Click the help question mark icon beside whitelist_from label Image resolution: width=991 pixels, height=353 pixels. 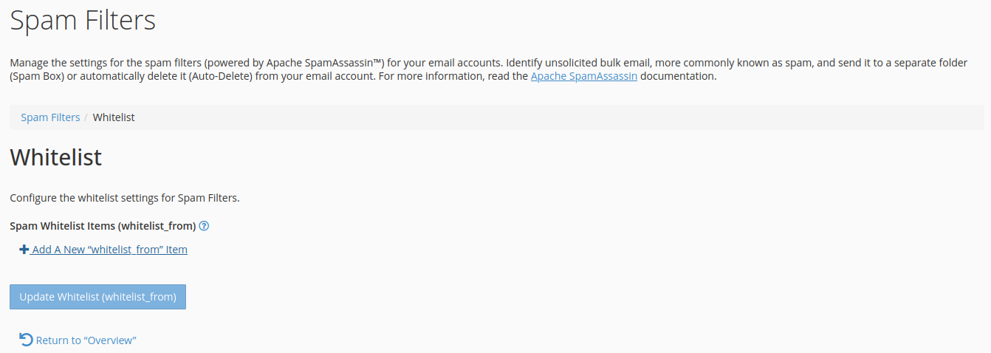coord(204,226)
